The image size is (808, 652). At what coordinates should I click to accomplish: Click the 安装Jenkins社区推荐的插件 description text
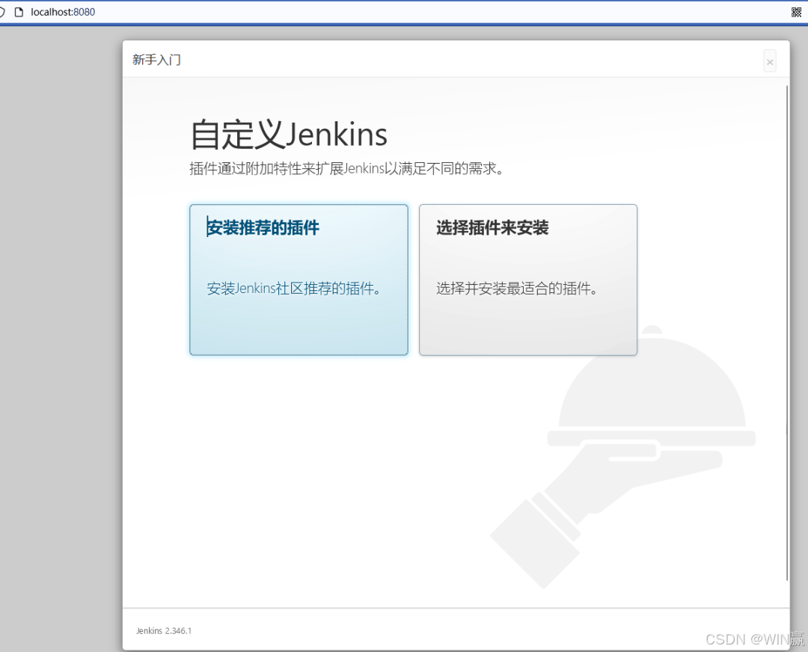click(x=294, y=289)
